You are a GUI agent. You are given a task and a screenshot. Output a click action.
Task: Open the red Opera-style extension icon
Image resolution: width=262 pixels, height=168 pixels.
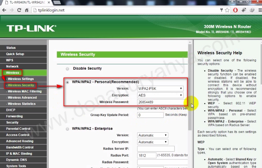coord(236,10)
